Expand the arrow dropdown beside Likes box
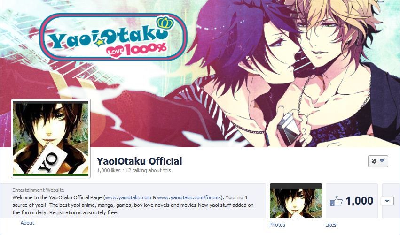Screen dimensions: 400x235 click(x=387, y=201)
